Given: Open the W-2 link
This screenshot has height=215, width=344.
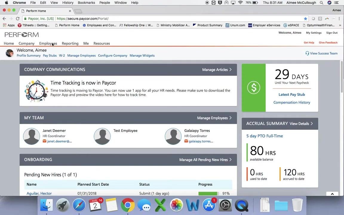Looking at the screenshot, I should (x=62, y=56).
